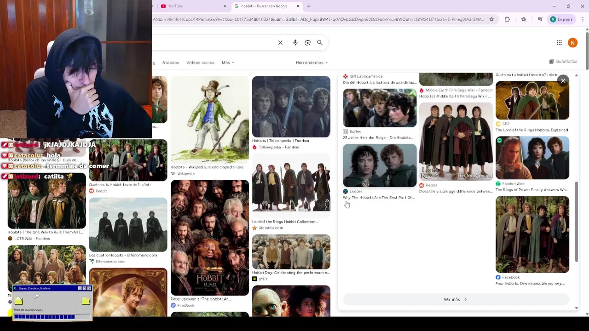Open Peter Jackson's The Hobbit poster image

210,238
